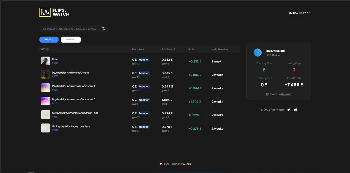Select IRL Psychedelics Anonymous Pass name
This screenshot has width=350, height=173.
coord(71,127)
